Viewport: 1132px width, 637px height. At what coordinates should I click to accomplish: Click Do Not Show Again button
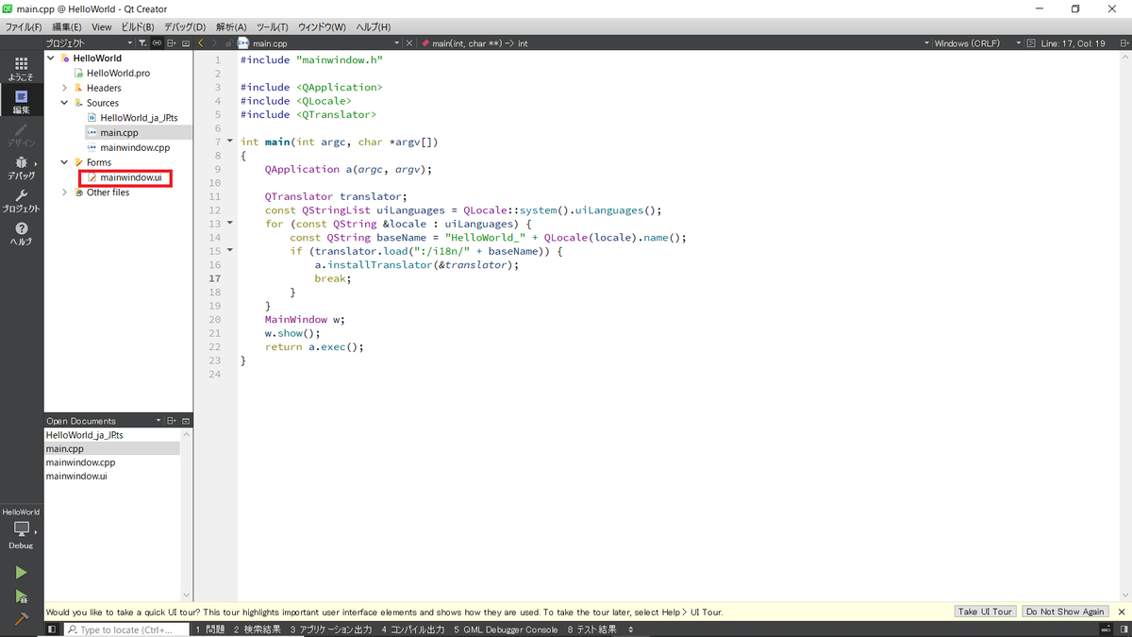(x=1064, y=612)
